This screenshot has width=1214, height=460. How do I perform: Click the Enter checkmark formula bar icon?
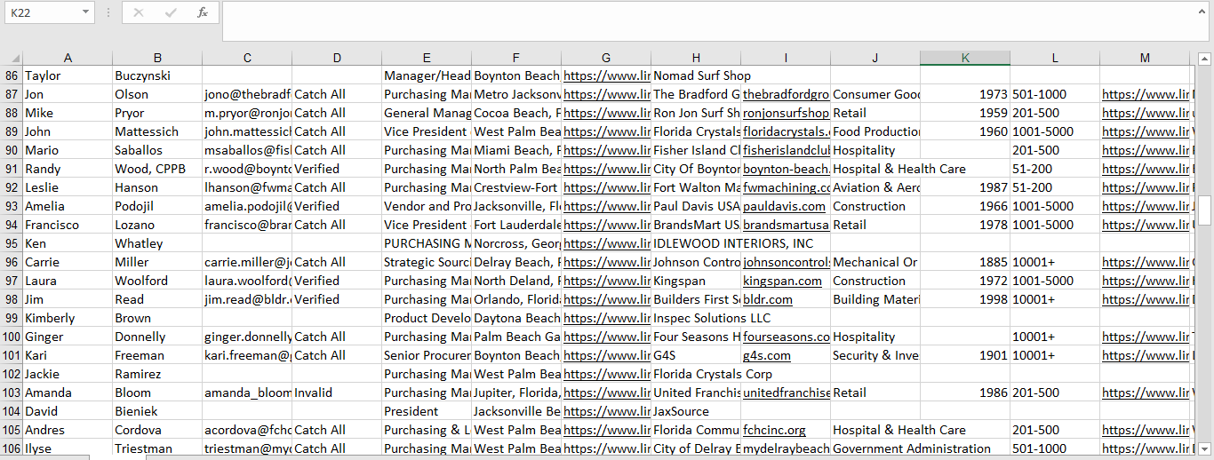coord(171,12)
